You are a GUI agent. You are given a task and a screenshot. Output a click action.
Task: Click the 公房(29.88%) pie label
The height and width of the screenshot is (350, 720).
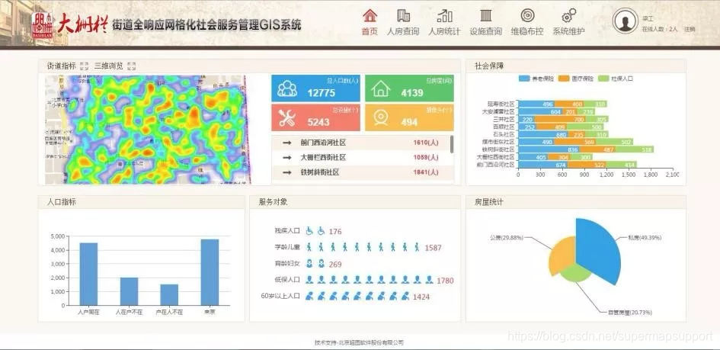pyautogui.click(x=507, y=237)
